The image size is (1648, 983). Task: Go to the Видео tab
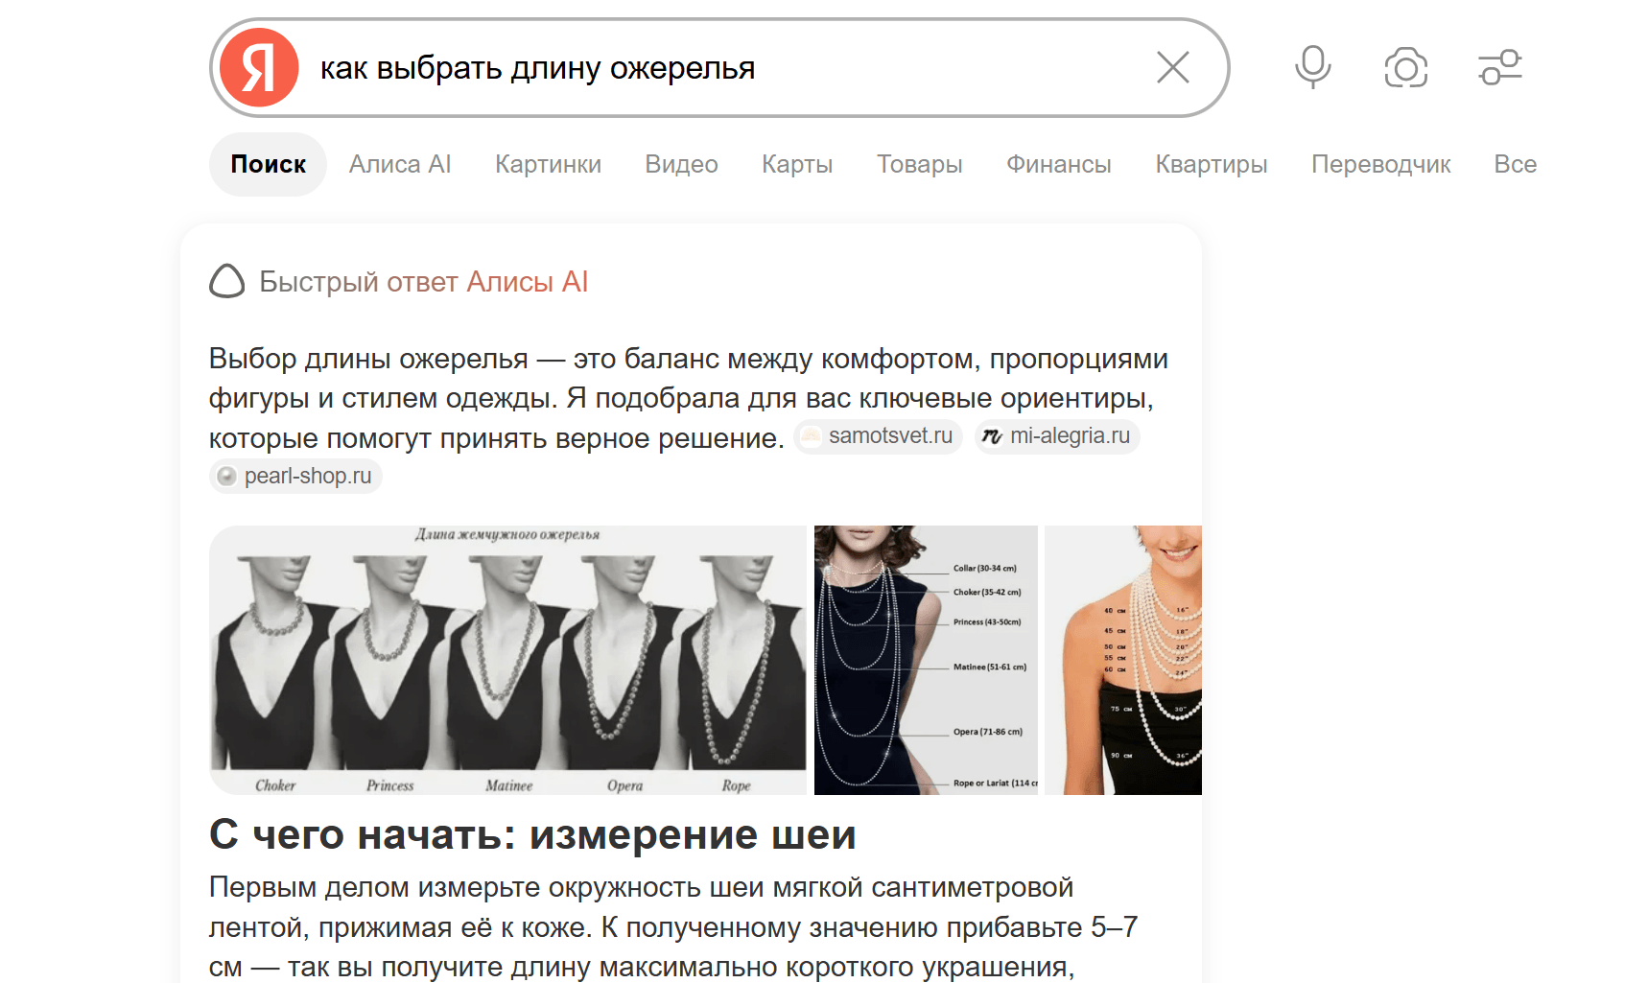pos(681,164)
